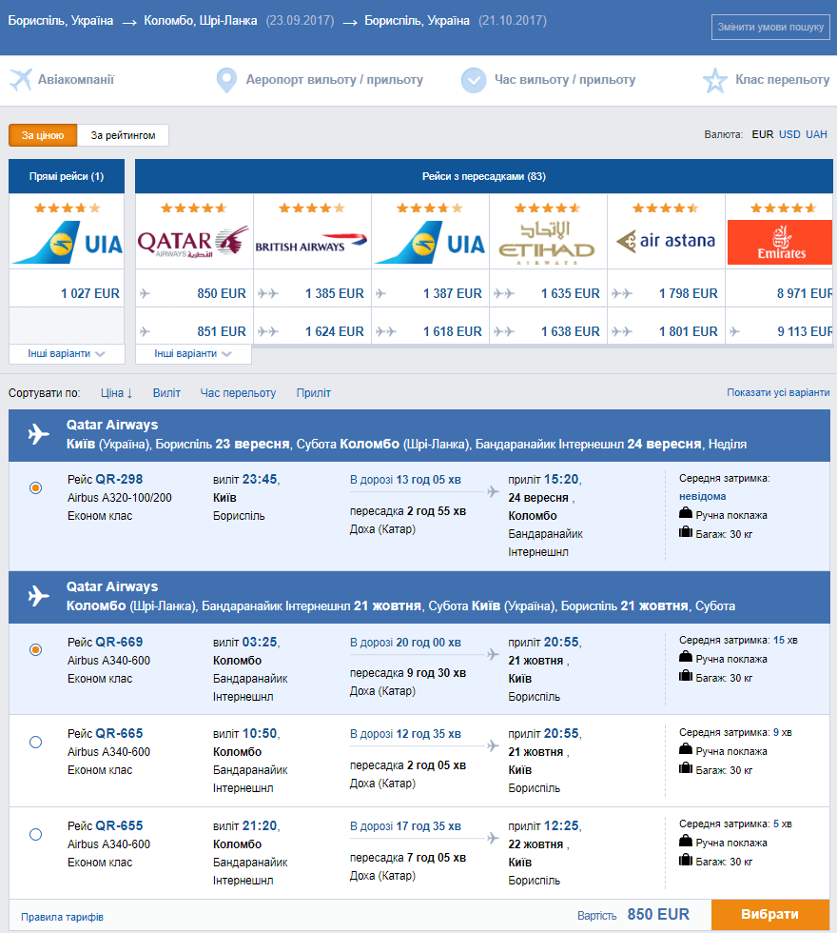
Task: Select return flight QR-655 radio button
Action: point(36,834)
